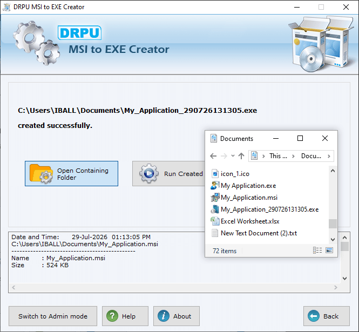Switch Documents window to large icons view
Image resolution: width=359 pixels, height=332 pixels.
[x=329, y=250]
